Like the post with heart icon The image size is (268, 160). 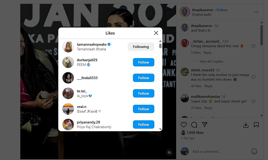pyautogui.click(x=183, y=125)
